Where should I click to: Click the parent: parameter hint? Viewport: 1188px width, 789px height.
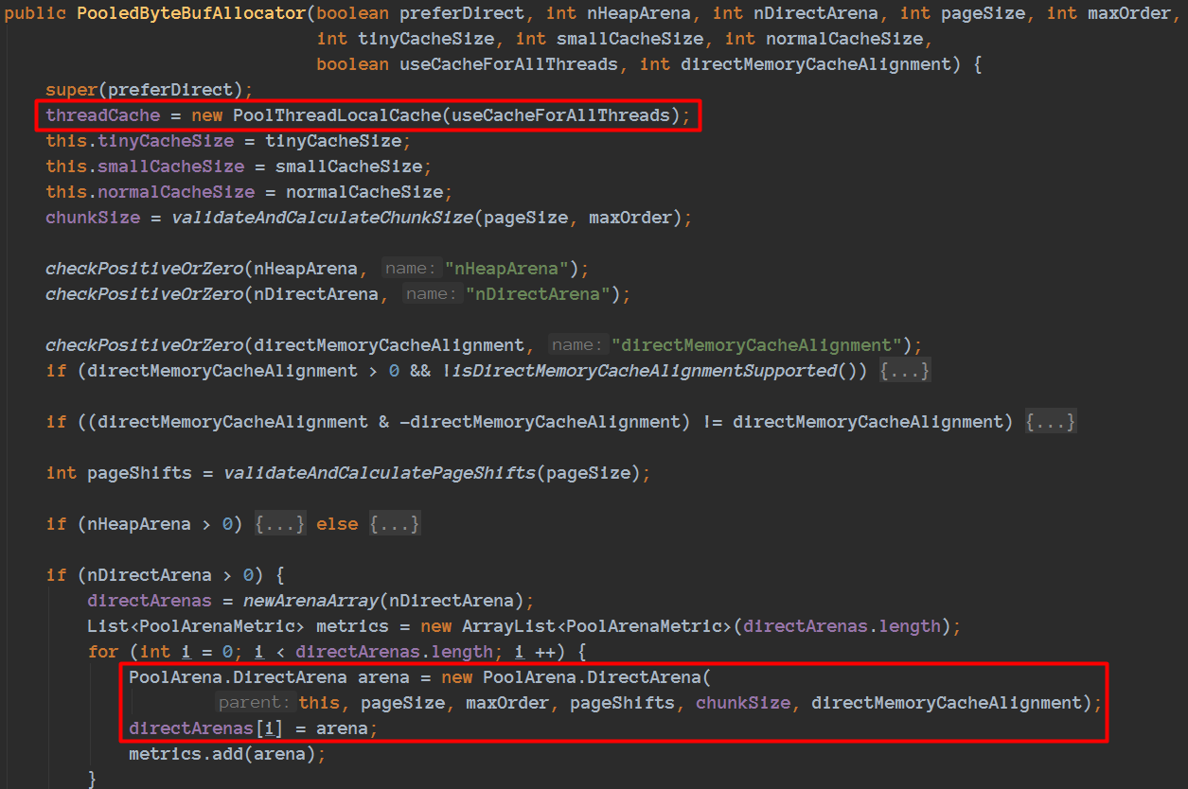pos(254,703)
